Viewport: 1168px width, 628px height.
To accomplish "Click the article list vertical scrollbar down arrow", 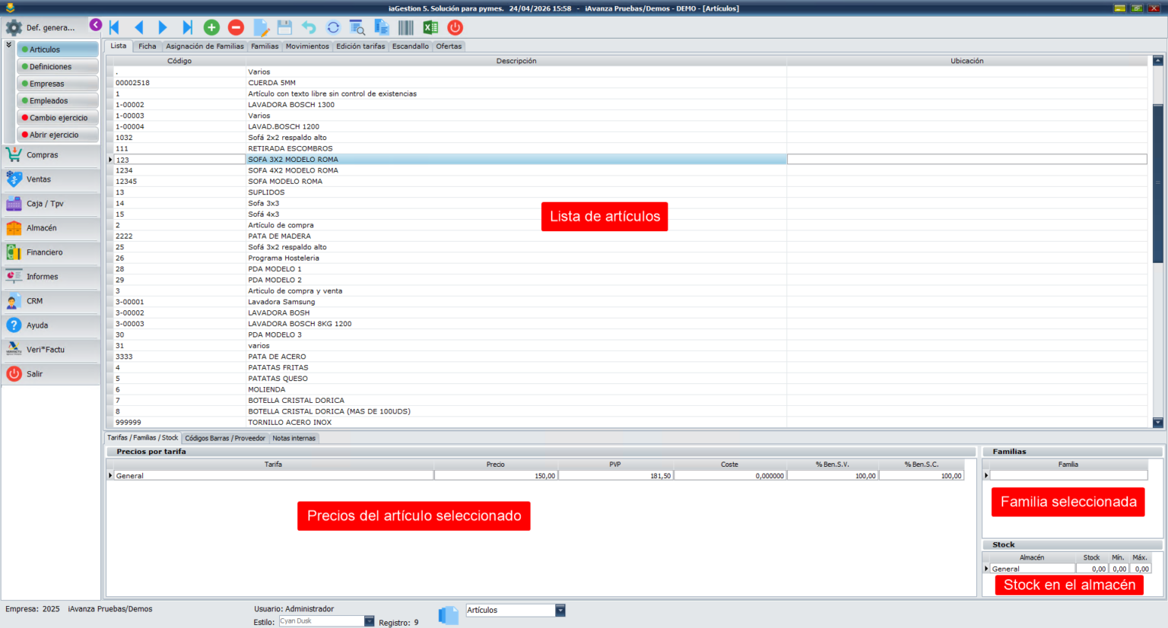I will [x=1158, y=423].
